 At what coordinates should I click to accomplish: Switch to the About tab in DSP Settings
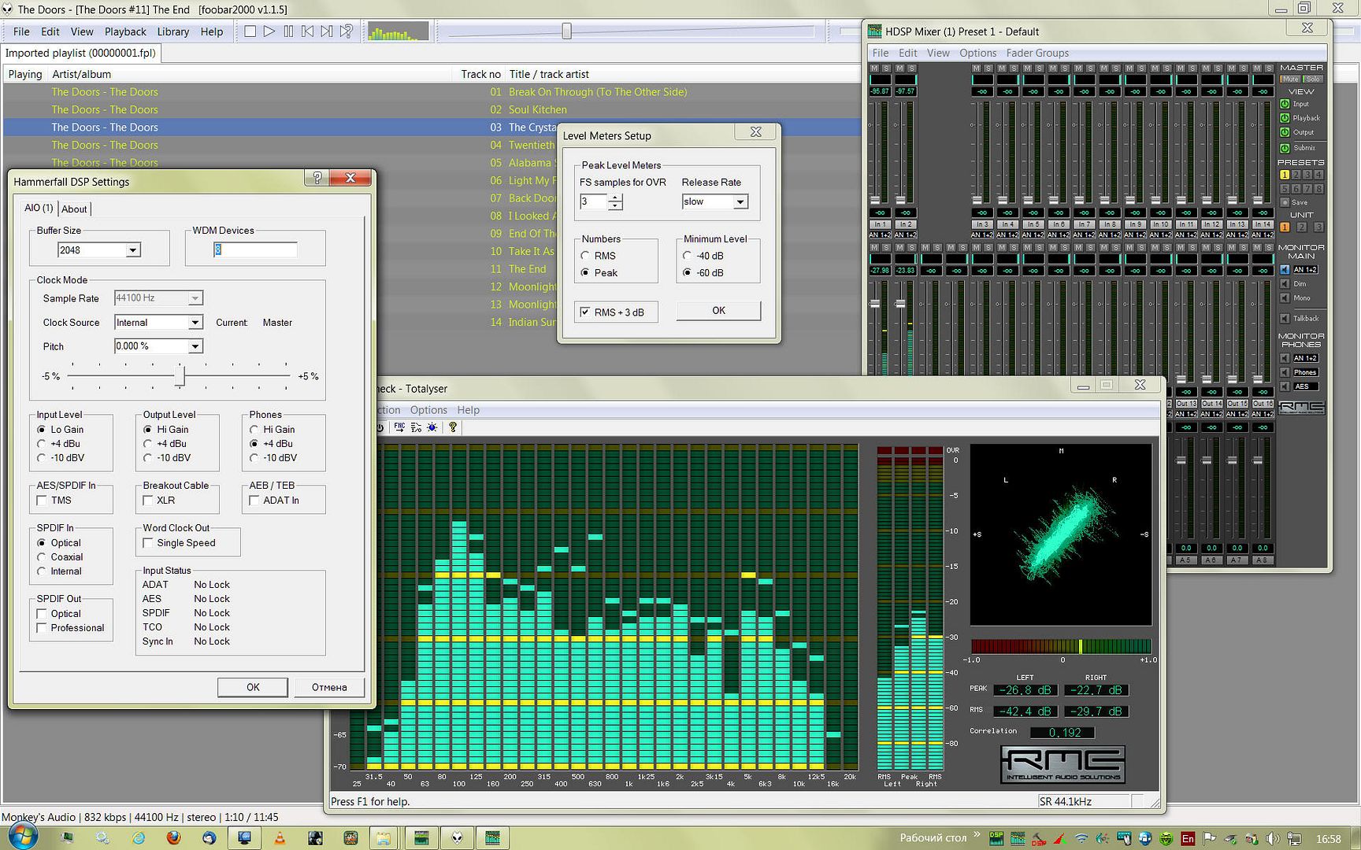75,209
